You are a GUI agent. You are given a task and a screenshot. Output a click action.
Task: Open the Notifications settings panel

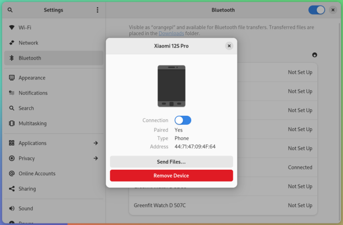coord(54,93)
